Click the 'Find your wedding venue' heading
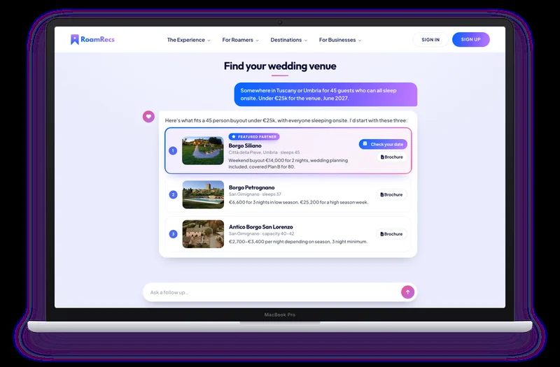560x367 pixels. click(x=280, y=66)
